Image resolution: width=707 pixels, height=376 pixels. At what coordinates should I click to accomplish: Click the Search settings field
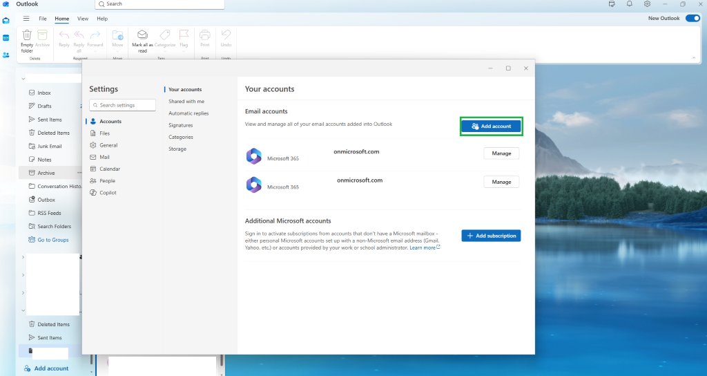click(x=123, y=105)
